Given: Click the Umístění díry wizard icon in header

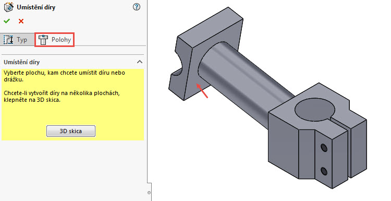Looking at the screenshot, I should [x=9, y=7].
